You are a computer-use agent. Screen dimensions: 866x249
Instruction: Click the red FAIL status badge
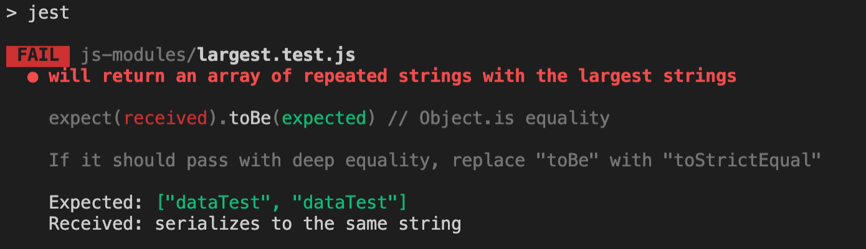pyautogui.click(x=38, y=55)
